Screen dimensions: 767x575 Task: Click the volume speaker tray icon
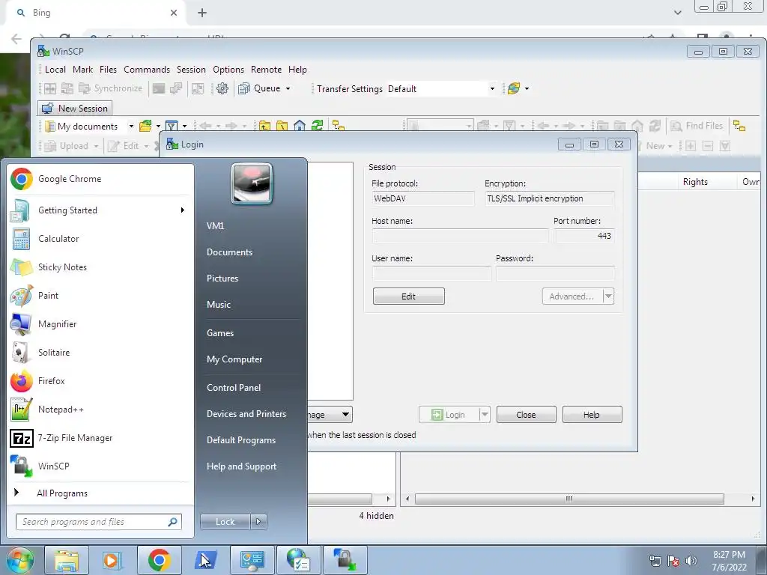click(x=691, y=561)
